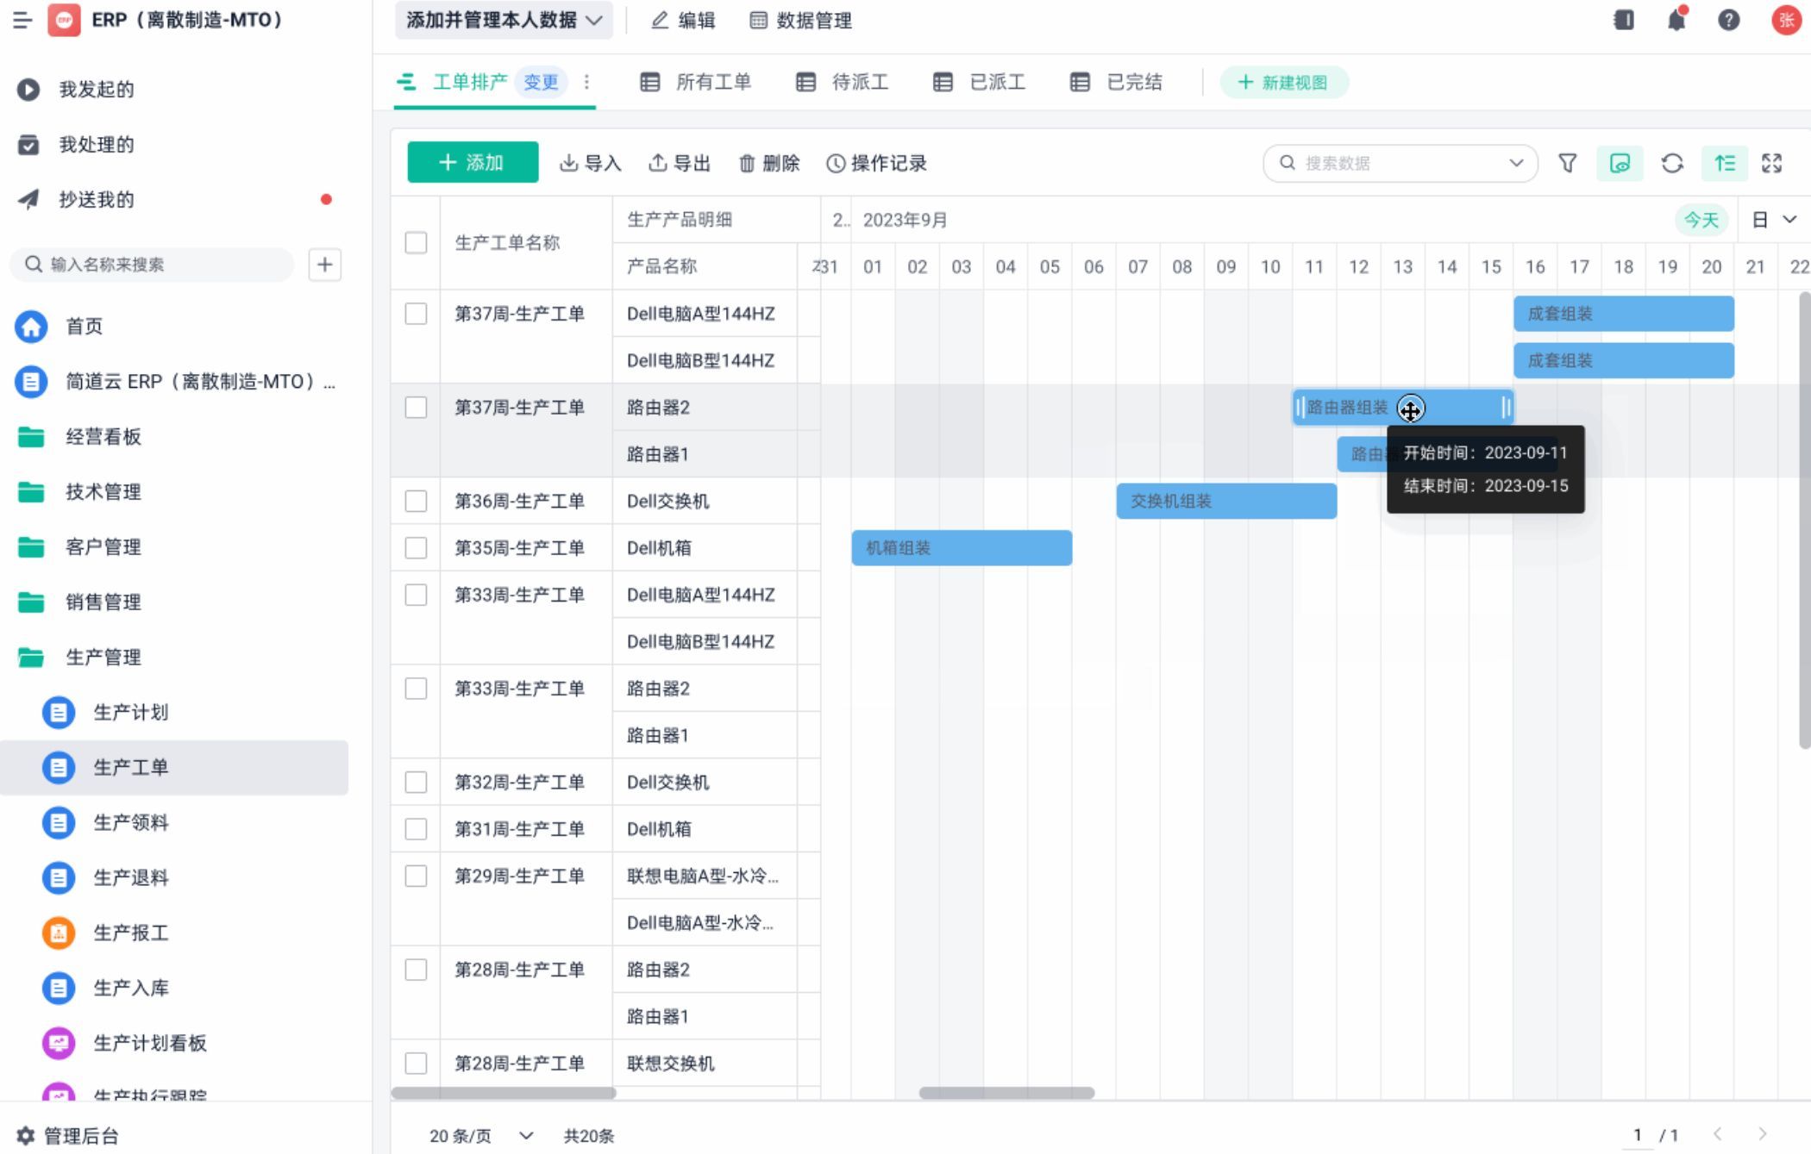Tick the checkbox for 第36周-生产工单
The image size is (1811, 1154).
point(416,501)
